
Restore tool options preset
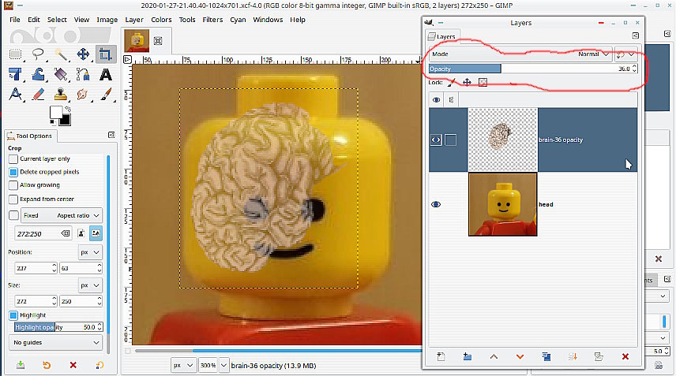(47, 365)
